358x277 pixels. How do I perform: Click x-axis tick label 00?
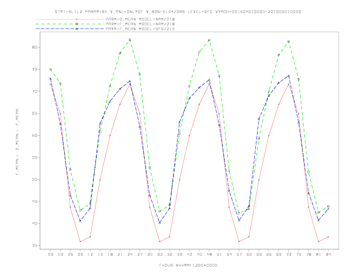coord(51,254)
